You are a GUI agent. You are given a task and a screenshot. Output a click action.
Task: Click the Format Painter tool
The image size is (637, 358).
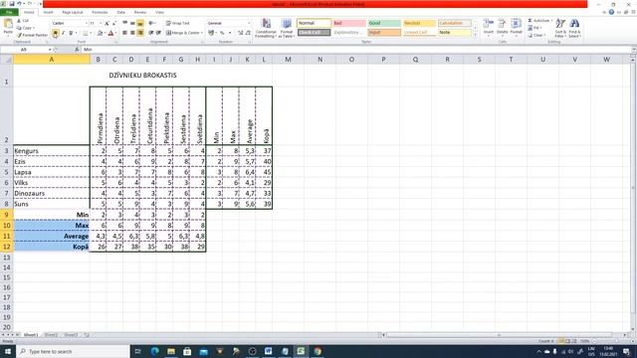[33, 36]
